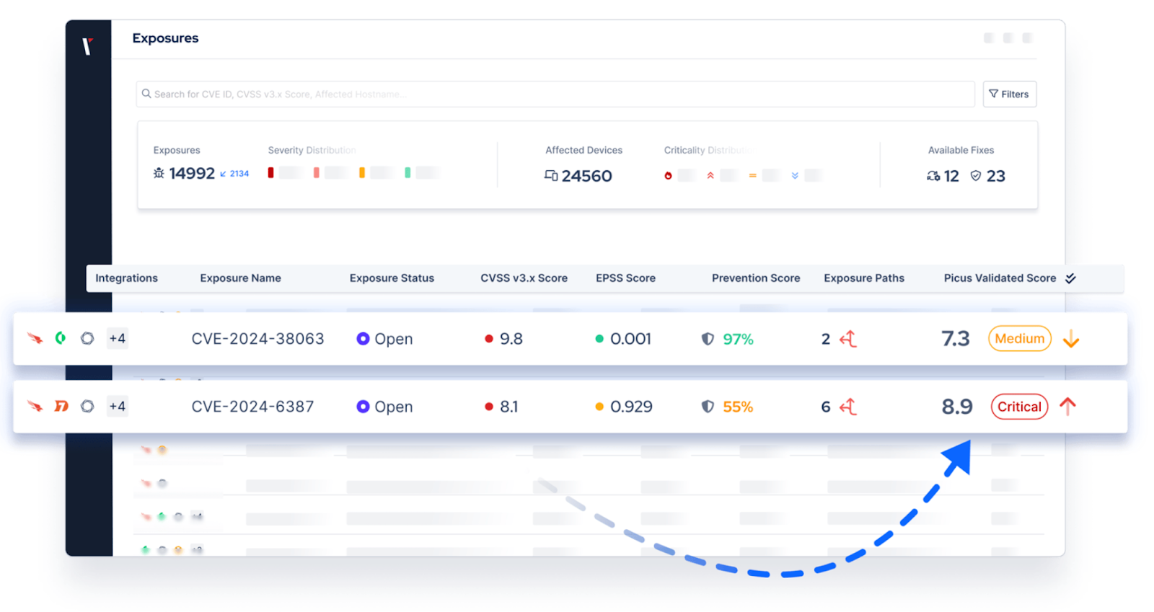Expand +4 integrations for CVE-2024-6387

pos(117,407)
